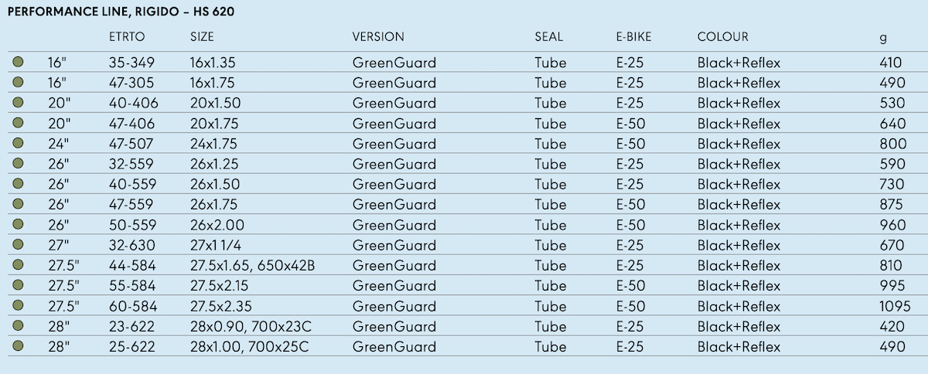Click the green dot beside 47-305 row

18,83
